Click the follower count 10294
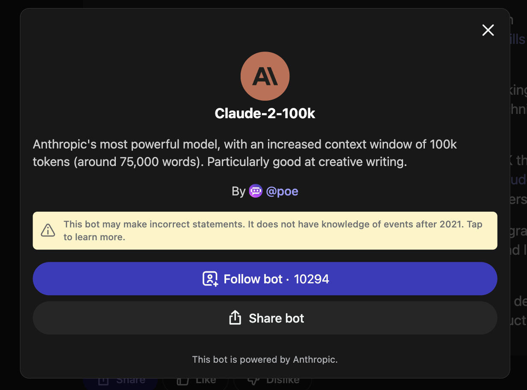This screenshot has height=390, width=527. 312,279
